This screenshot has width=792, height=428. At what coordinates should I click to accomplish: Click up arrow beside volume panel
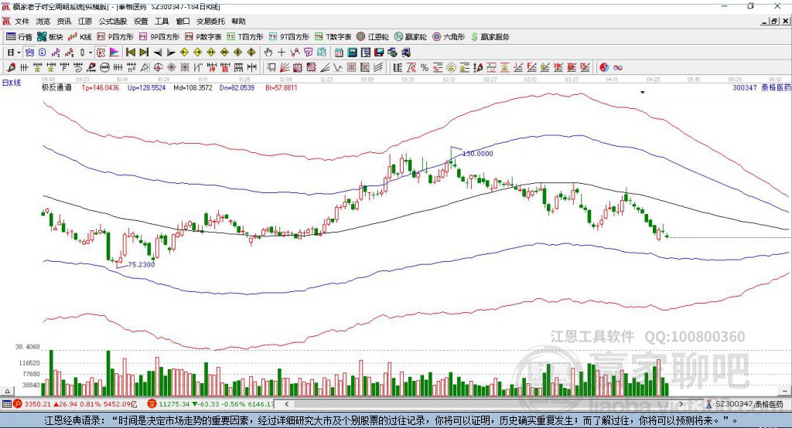tap(7, 391)
